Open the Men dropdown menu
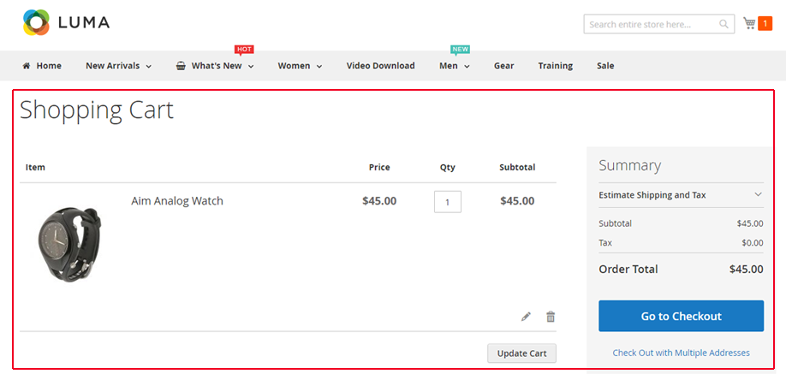786x374 pixels. tap(454, 66)
